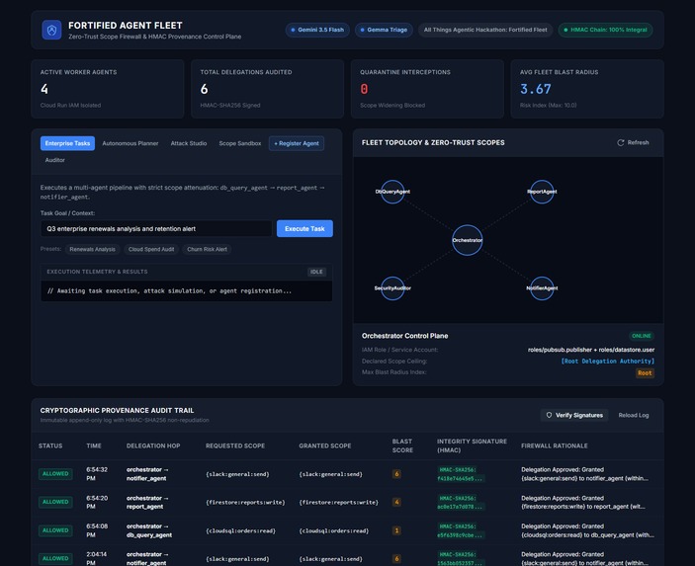This screenshot has height=566, width=695.
Task: Click the + Register Agent button
Action: coord(297,143)
